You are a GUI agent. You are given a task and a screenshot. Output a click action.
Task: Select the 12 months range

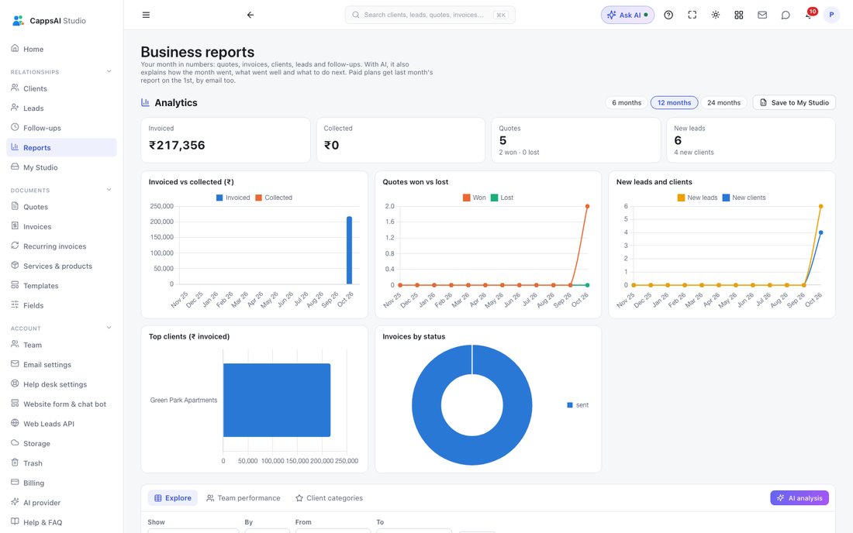tap(674, 103)
